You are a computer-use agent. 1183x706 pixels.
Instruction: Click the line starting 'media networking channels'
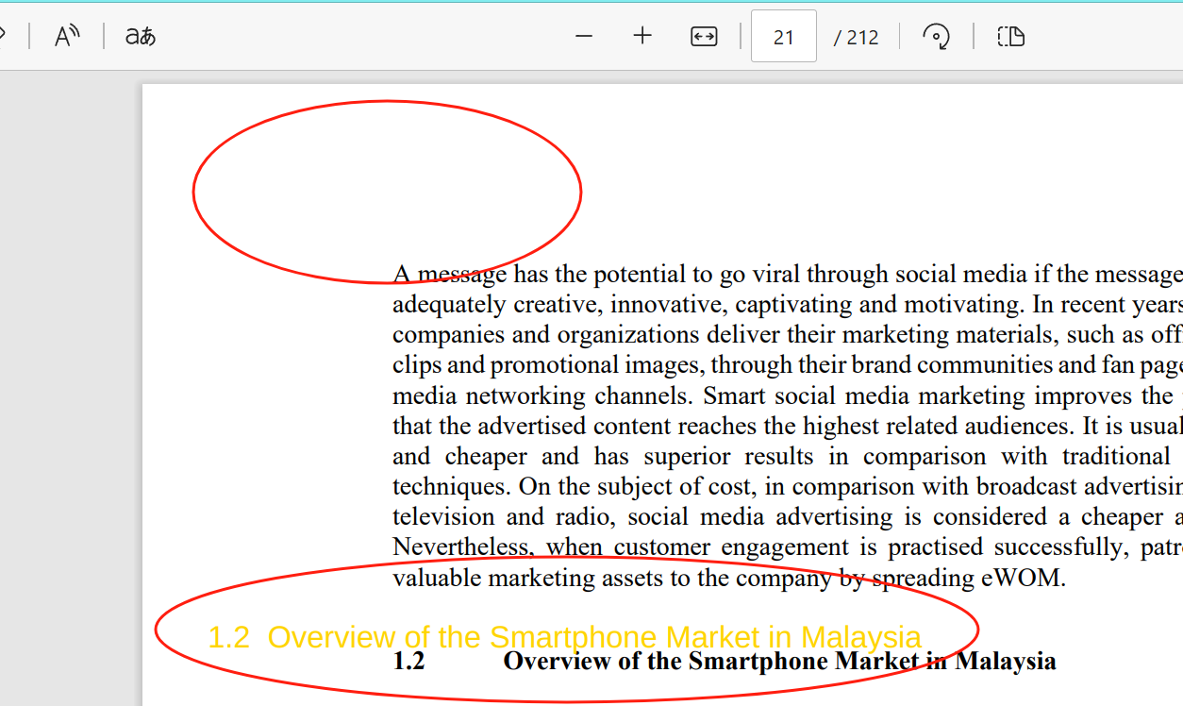click(788, 395)
